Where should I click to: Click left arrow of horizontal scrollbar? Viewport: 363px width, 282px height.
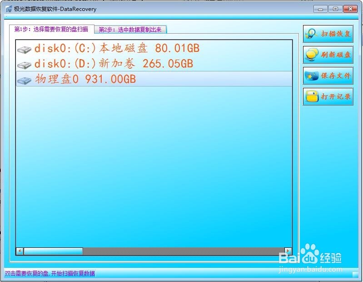point(20,251)
